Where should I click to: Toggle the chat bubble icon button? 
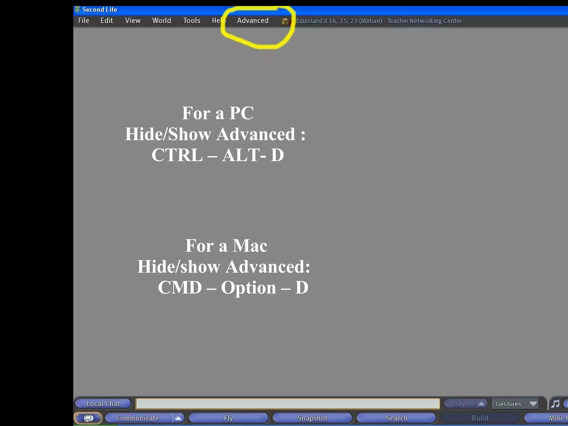pos(88,418)
